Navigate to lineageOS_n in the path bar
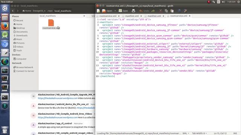This screenshot has height=135, width=241. tap(39, 11)
